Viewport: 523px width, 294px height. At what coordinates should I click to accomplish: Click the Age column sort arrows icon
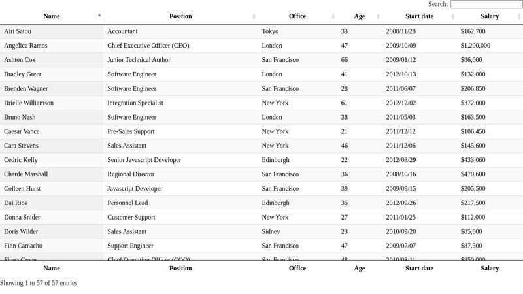point(379,16)
